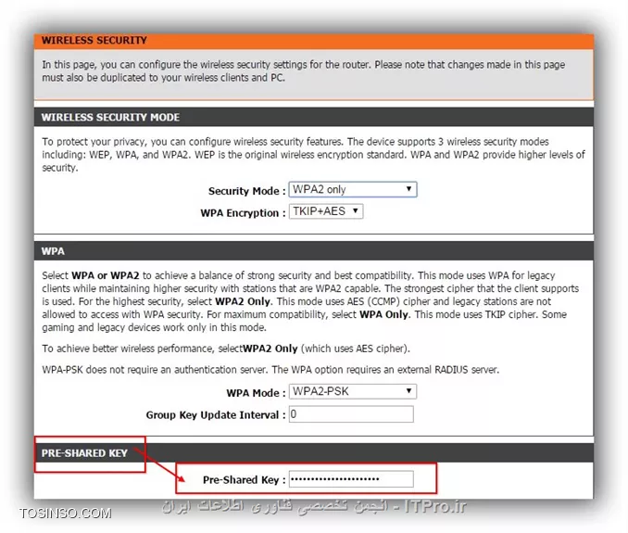Click the Pre-Shared Key field label

[244, 480]
